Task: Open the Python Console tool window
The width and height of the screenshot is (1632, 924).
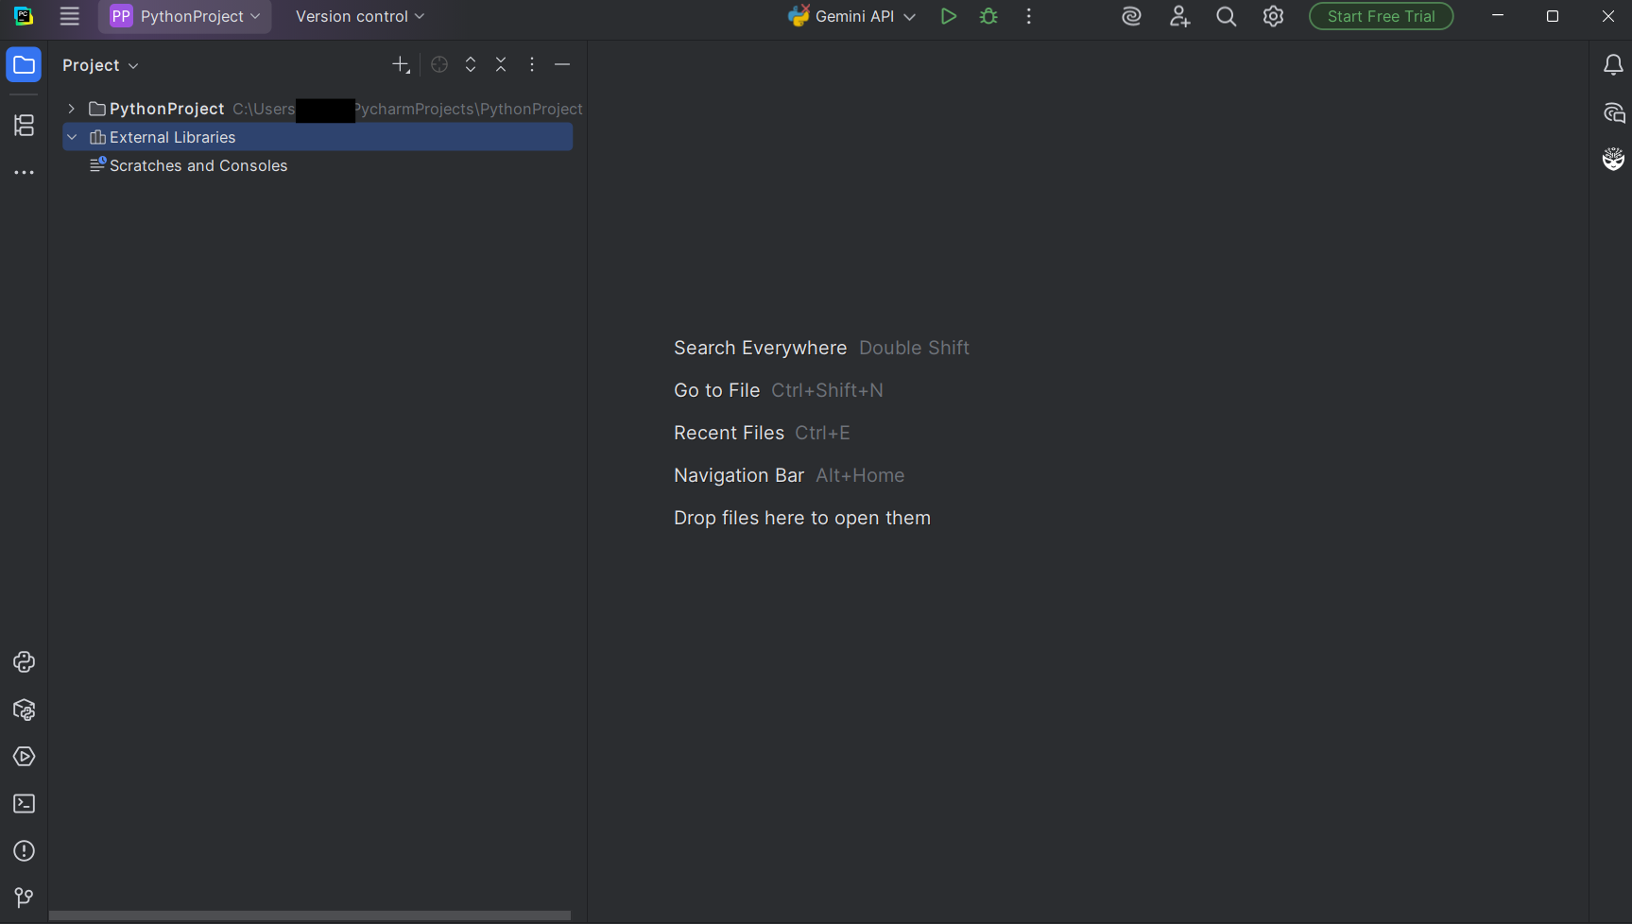Action: click(24, 662)
